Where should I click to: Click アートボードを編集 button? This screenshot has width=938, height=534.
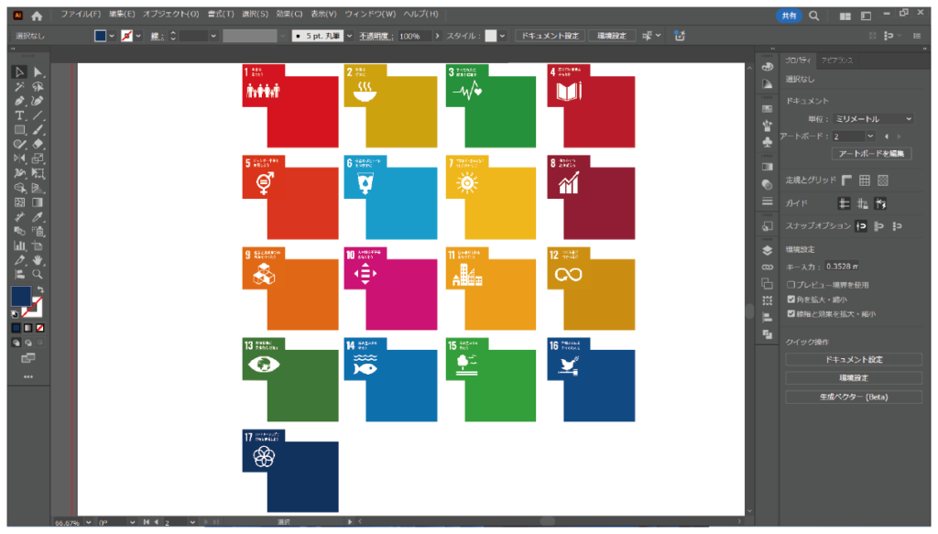pyautogui.click(x=871, y=154)
